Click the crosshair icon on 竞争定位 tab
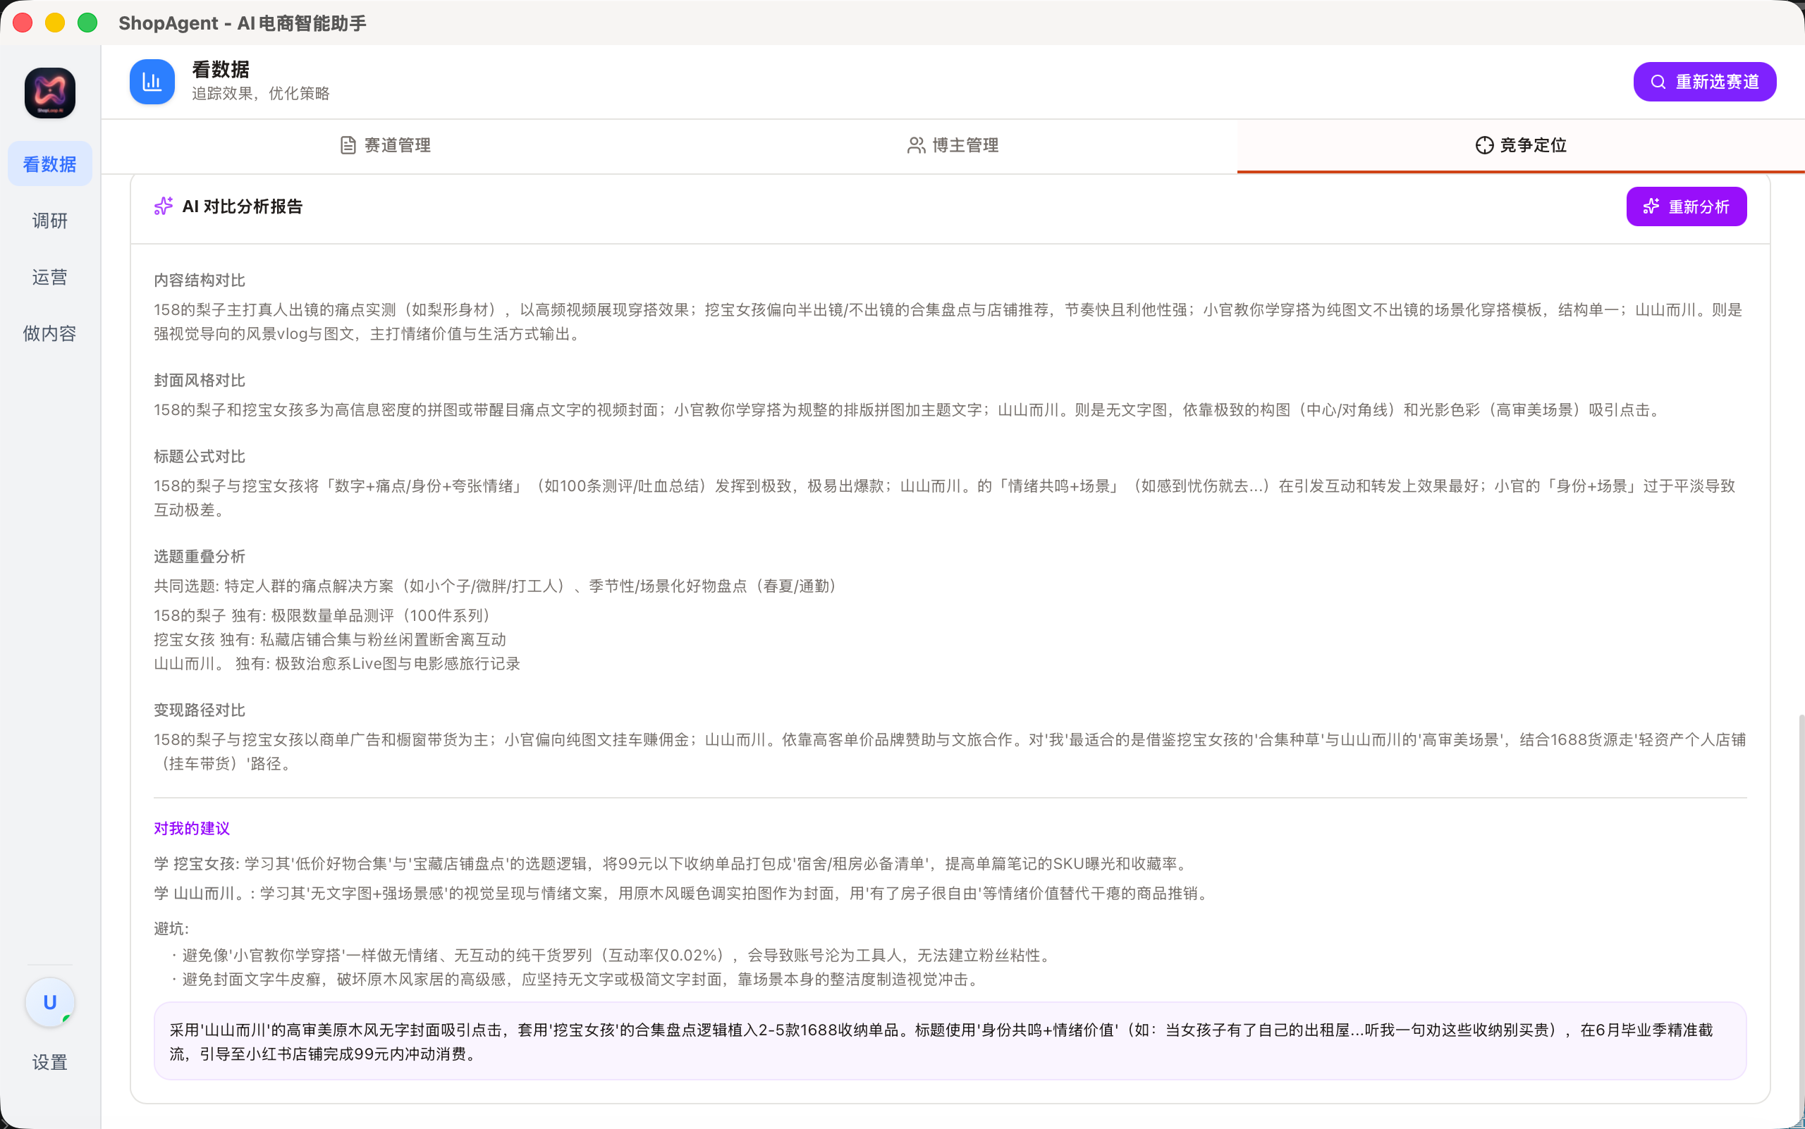The height and width of the screenshot is (1129, 1805). point(1483,145)
